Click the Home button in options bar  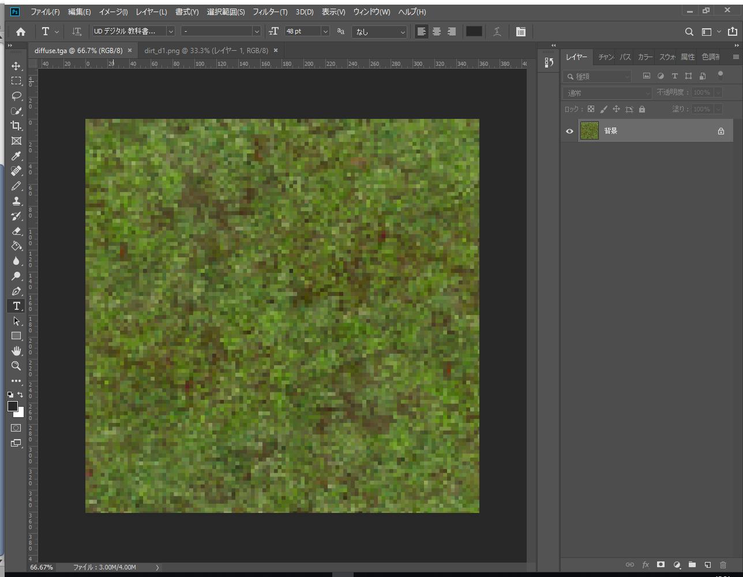click(21, 32)
